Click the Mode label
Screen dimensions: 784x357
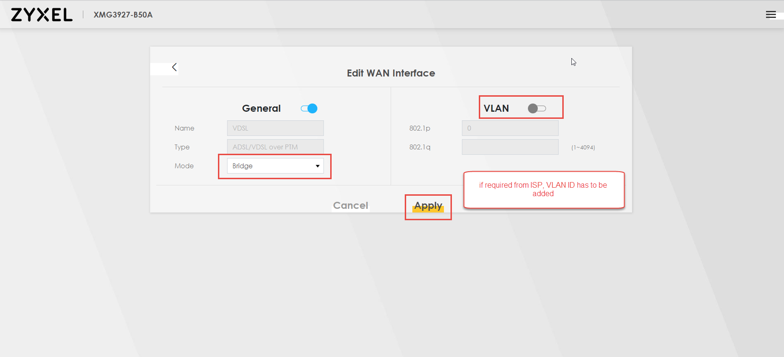[x=184, y=166]
